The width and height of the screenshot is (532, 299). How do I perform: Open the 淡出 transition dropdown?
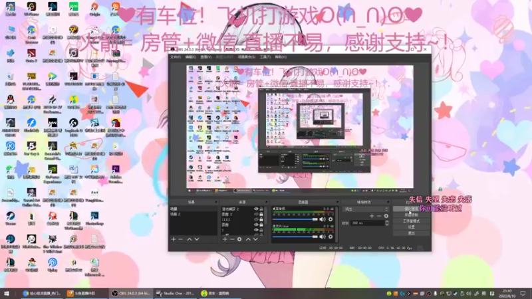click(366, 209)
